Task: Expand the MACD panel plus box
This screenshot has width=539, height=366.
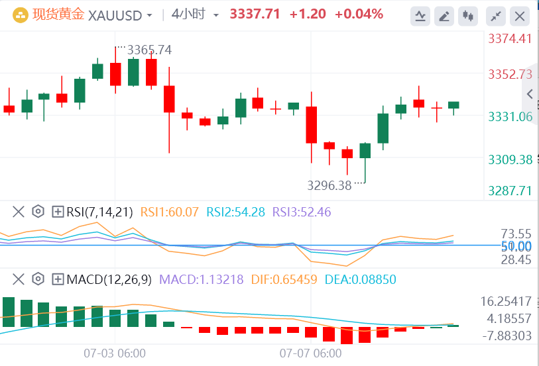Action: pyautogui.click(x=58, y=279)
